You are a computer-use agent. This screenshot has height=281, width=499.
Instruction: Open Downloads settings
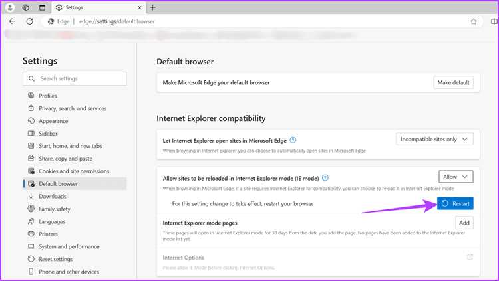click(75, 197)
